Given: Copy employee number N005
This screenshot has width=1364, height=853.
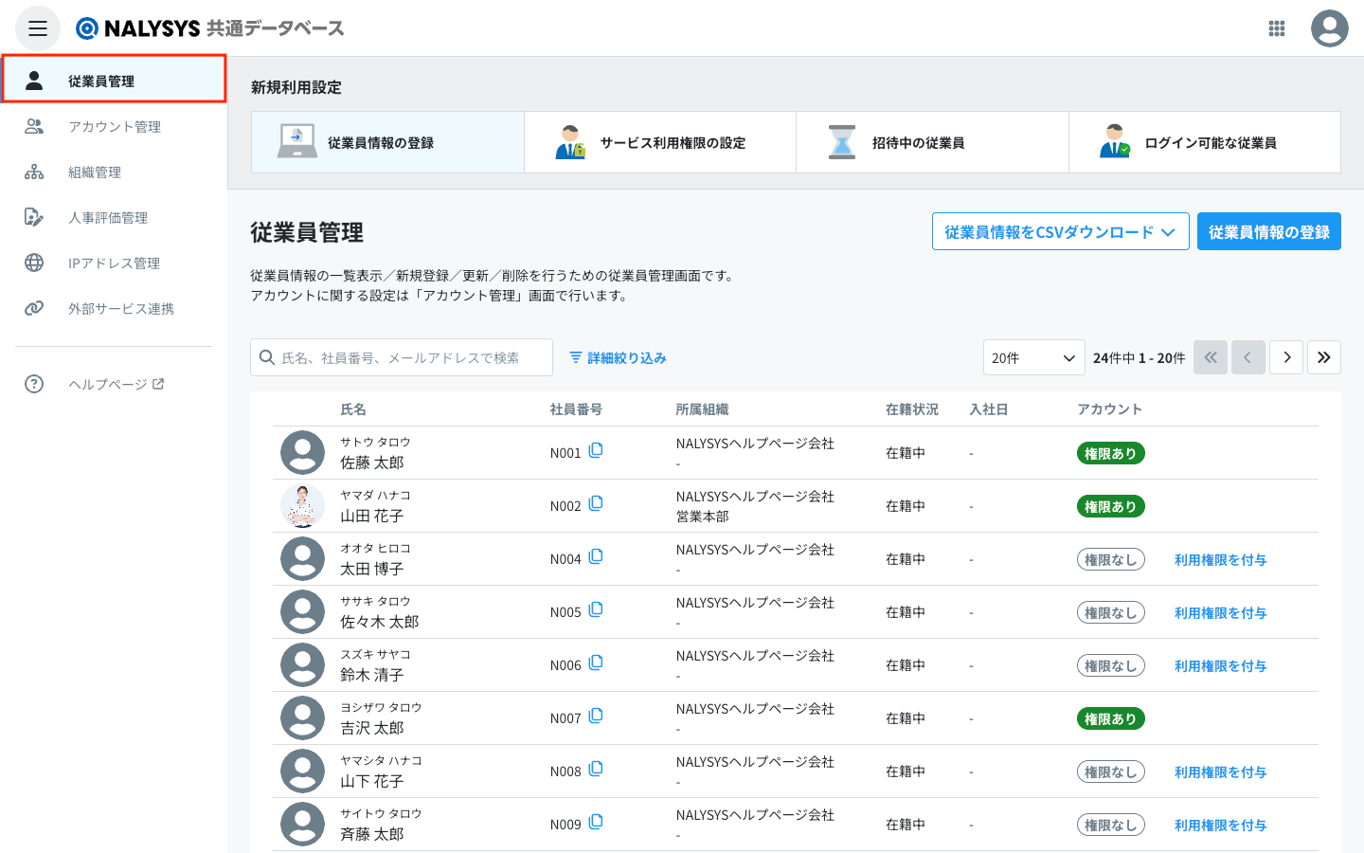Looking at the screenshot, I should pos(596,610).
